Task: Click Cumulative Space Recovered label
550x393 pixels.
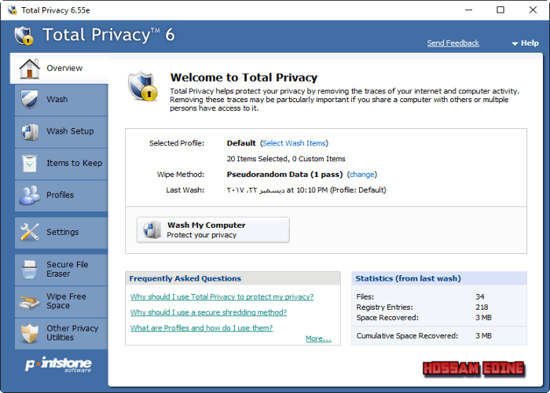Action: [x=407, y=336]
